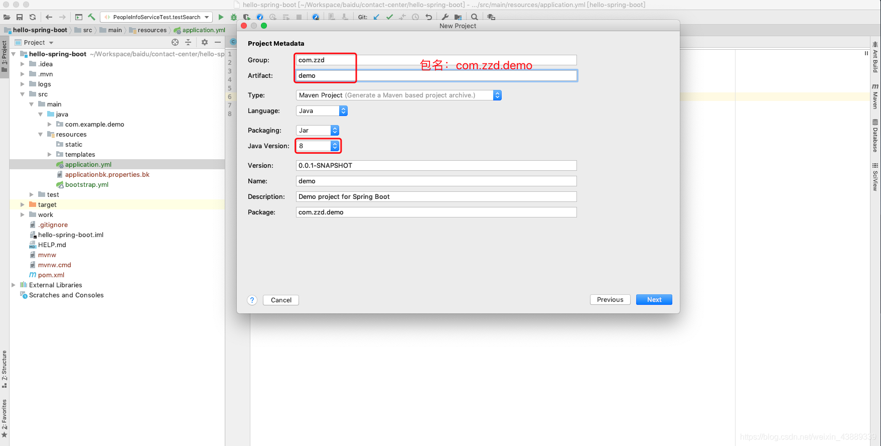
Task: Open the Maven tool window tab
Action: tap(875, 96)
